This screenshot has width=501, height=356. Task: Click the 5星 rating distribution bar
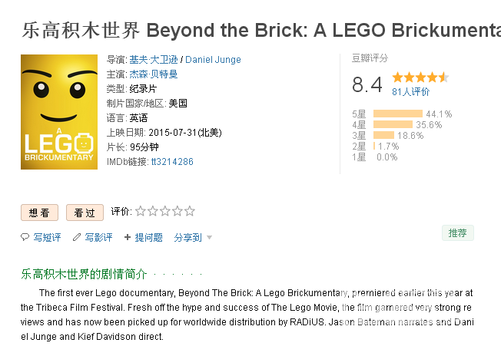398,114
